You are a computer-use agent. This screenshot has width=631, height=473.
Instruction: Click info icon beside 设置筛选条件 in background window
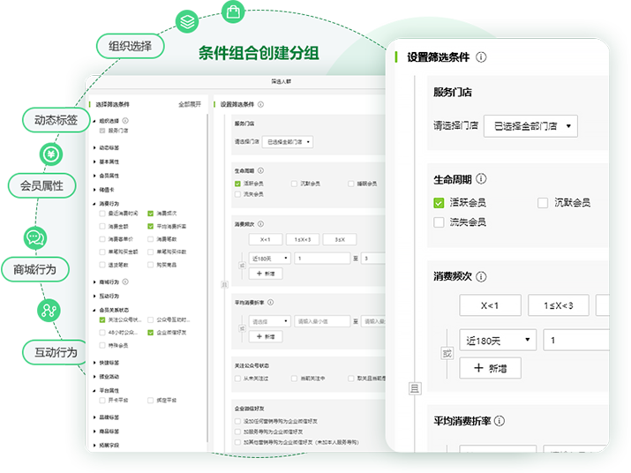tap(260, 104)
